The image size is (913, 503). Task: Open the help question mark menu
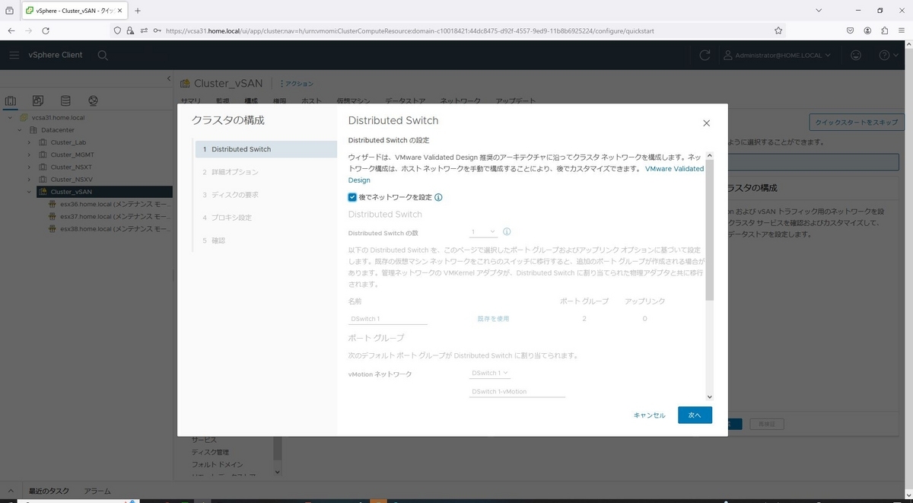(x=888, y=55)
